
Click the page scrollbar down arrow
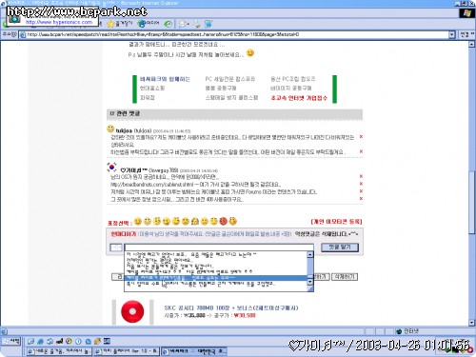pyautogui.click(x=471, y=323)
